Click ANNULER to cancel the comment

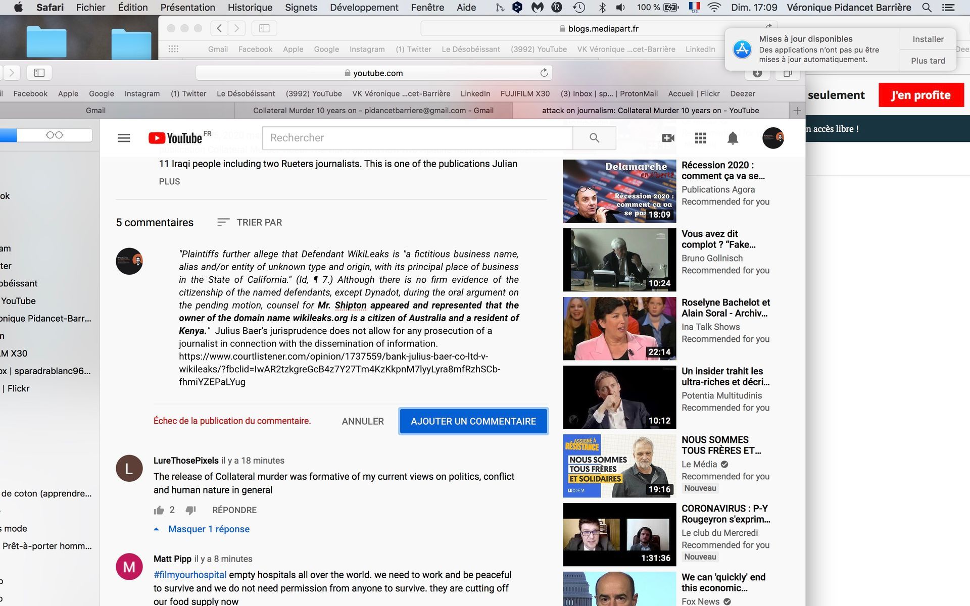[x=363, y=421]
